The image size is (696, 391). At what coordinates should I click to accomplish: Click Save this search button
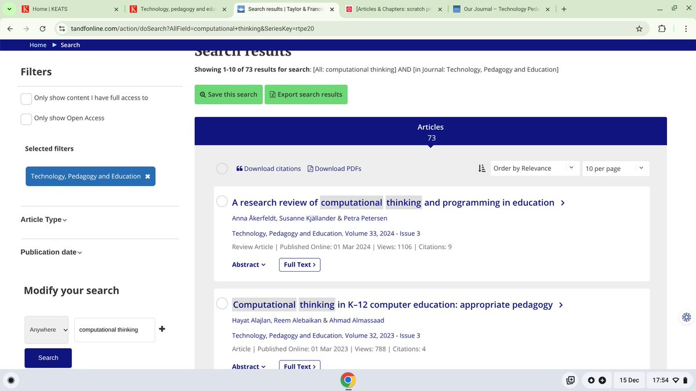[x=229, y=94]
